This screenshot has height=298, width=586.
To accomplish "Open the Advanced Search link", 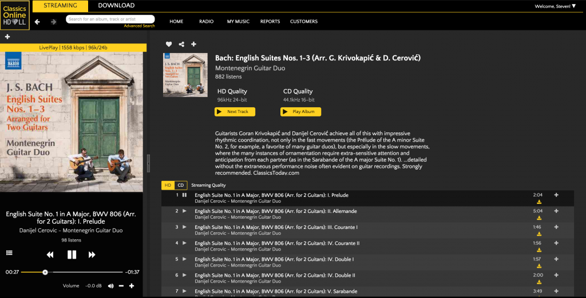I will tap(140, 26).
